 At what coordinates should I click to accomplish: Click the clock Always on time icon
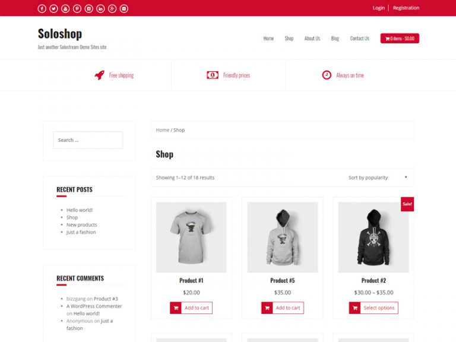click(x=327, y=75)
